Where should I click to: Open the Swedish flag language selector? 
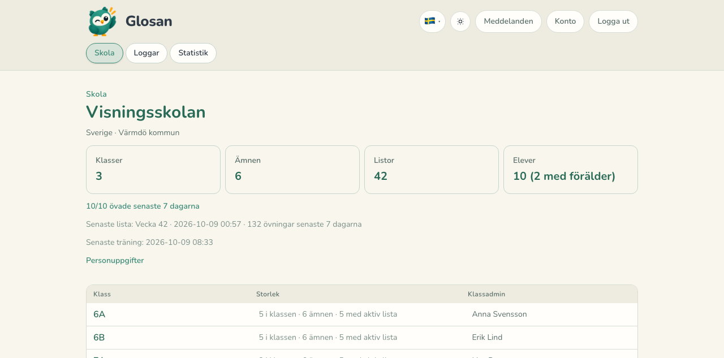(x=432, y=21)
